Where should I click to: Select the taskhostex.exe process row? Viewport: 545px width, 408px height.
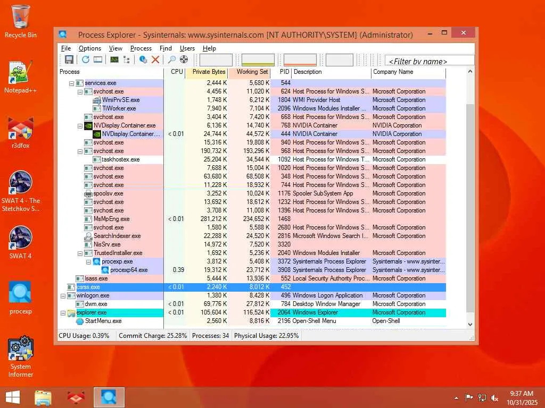(252, 159)
